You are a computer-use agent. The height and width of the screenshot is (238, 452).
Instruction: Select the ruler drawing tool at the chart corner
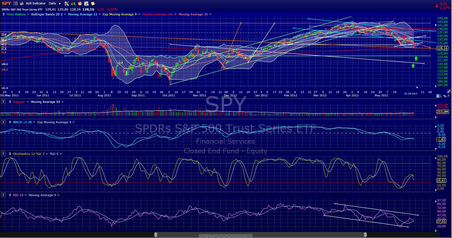click(449, 91)
